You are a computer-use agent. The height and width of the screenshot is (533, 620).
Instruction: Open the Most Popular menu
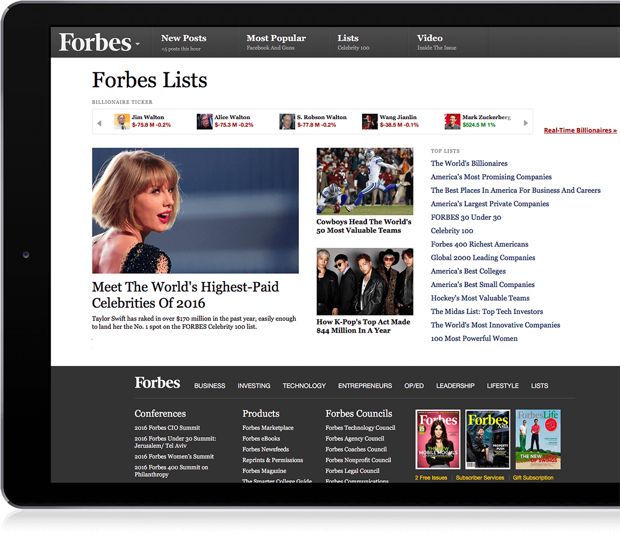tap(276, 39)
